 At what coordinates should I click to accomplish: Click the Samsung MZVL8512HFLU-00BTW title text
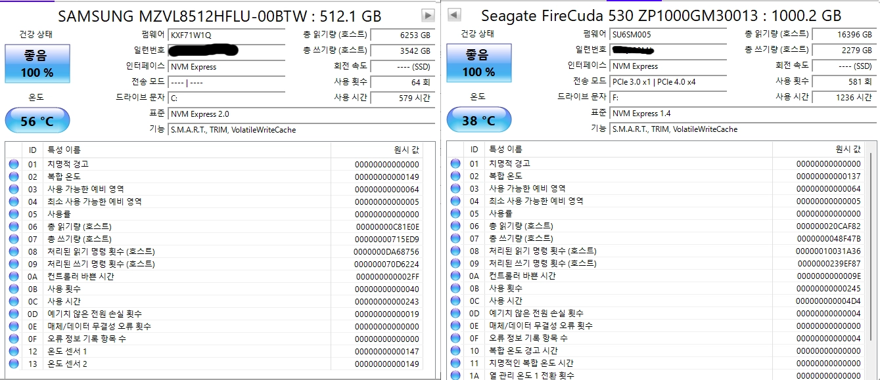(x=220, y=16)
